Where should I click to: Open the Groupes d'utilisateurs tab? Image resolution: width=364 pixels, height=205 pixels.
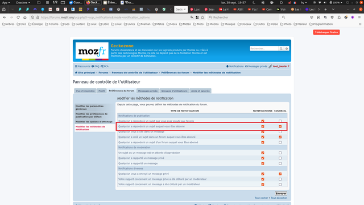(x=175, y=91)
